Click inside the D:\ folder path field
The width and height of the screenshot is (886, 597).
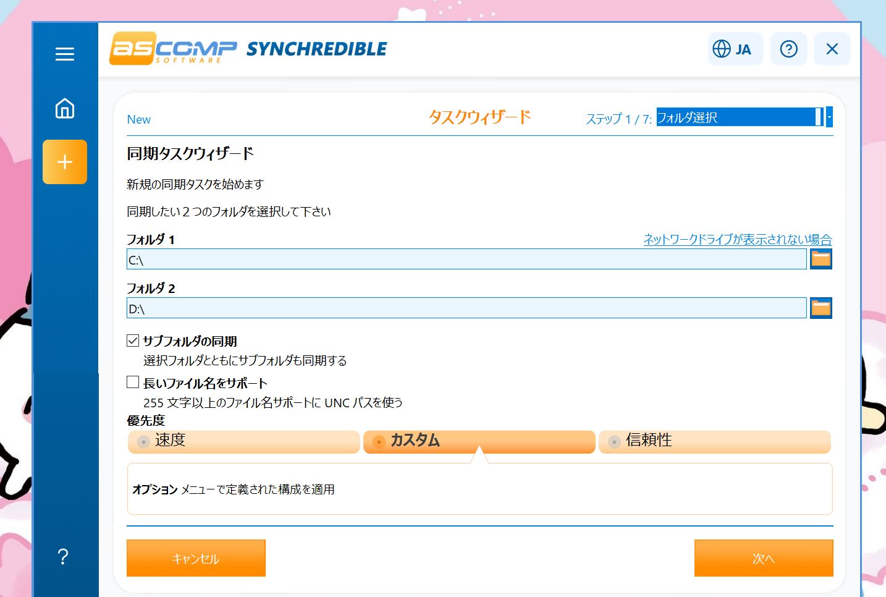tap(463, 308)
